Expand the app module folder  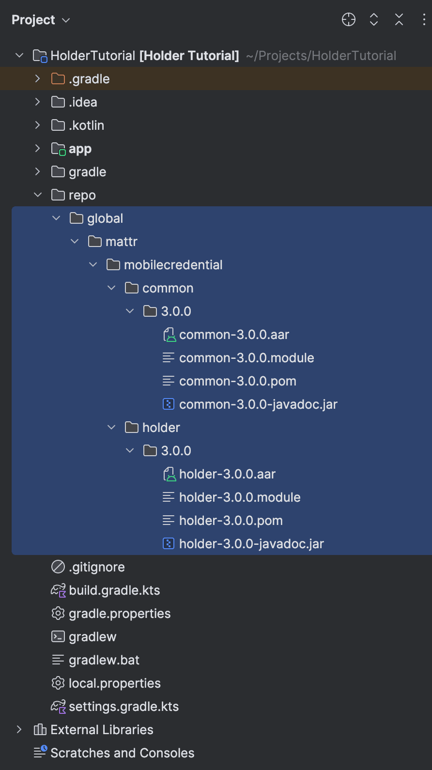click(x=38, y=149)
